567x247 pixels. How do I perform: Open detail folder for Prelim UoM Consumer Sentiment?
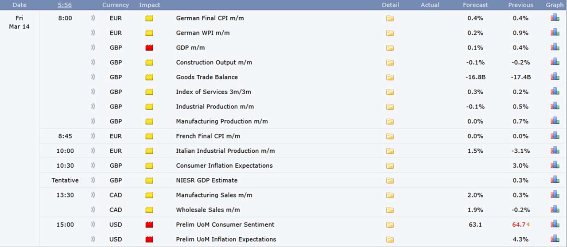tap(390, 225)
